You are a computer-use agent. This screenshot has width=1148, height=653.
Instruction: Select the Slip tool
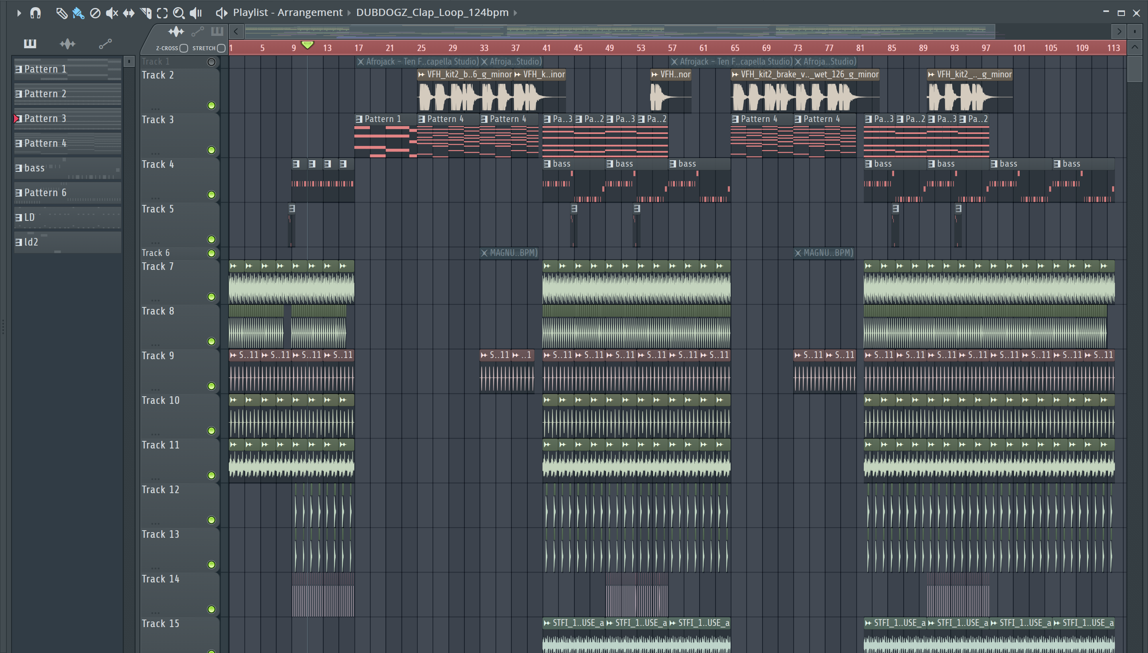[129, 13]
